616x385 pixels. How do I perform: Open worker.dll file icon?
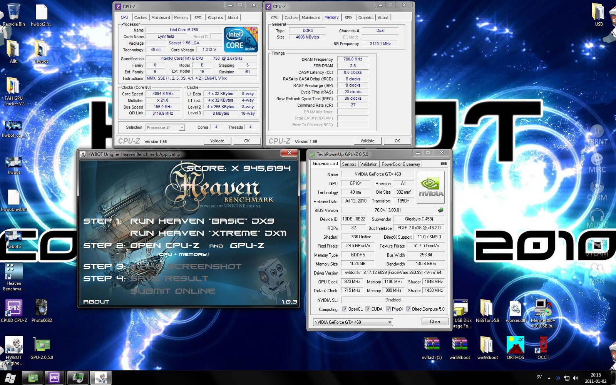pos(515,311)
